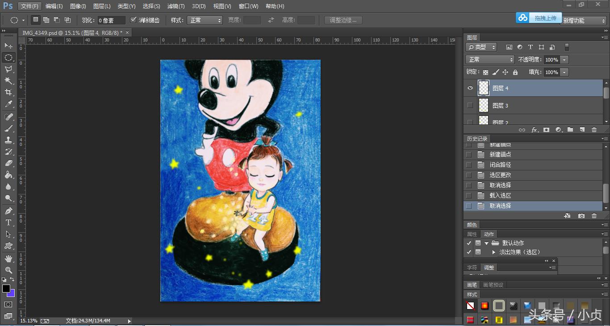The width and height of the screenshot is (610, 326).
Task: Delete the current layer with trash icon
Action: [594, 130]
